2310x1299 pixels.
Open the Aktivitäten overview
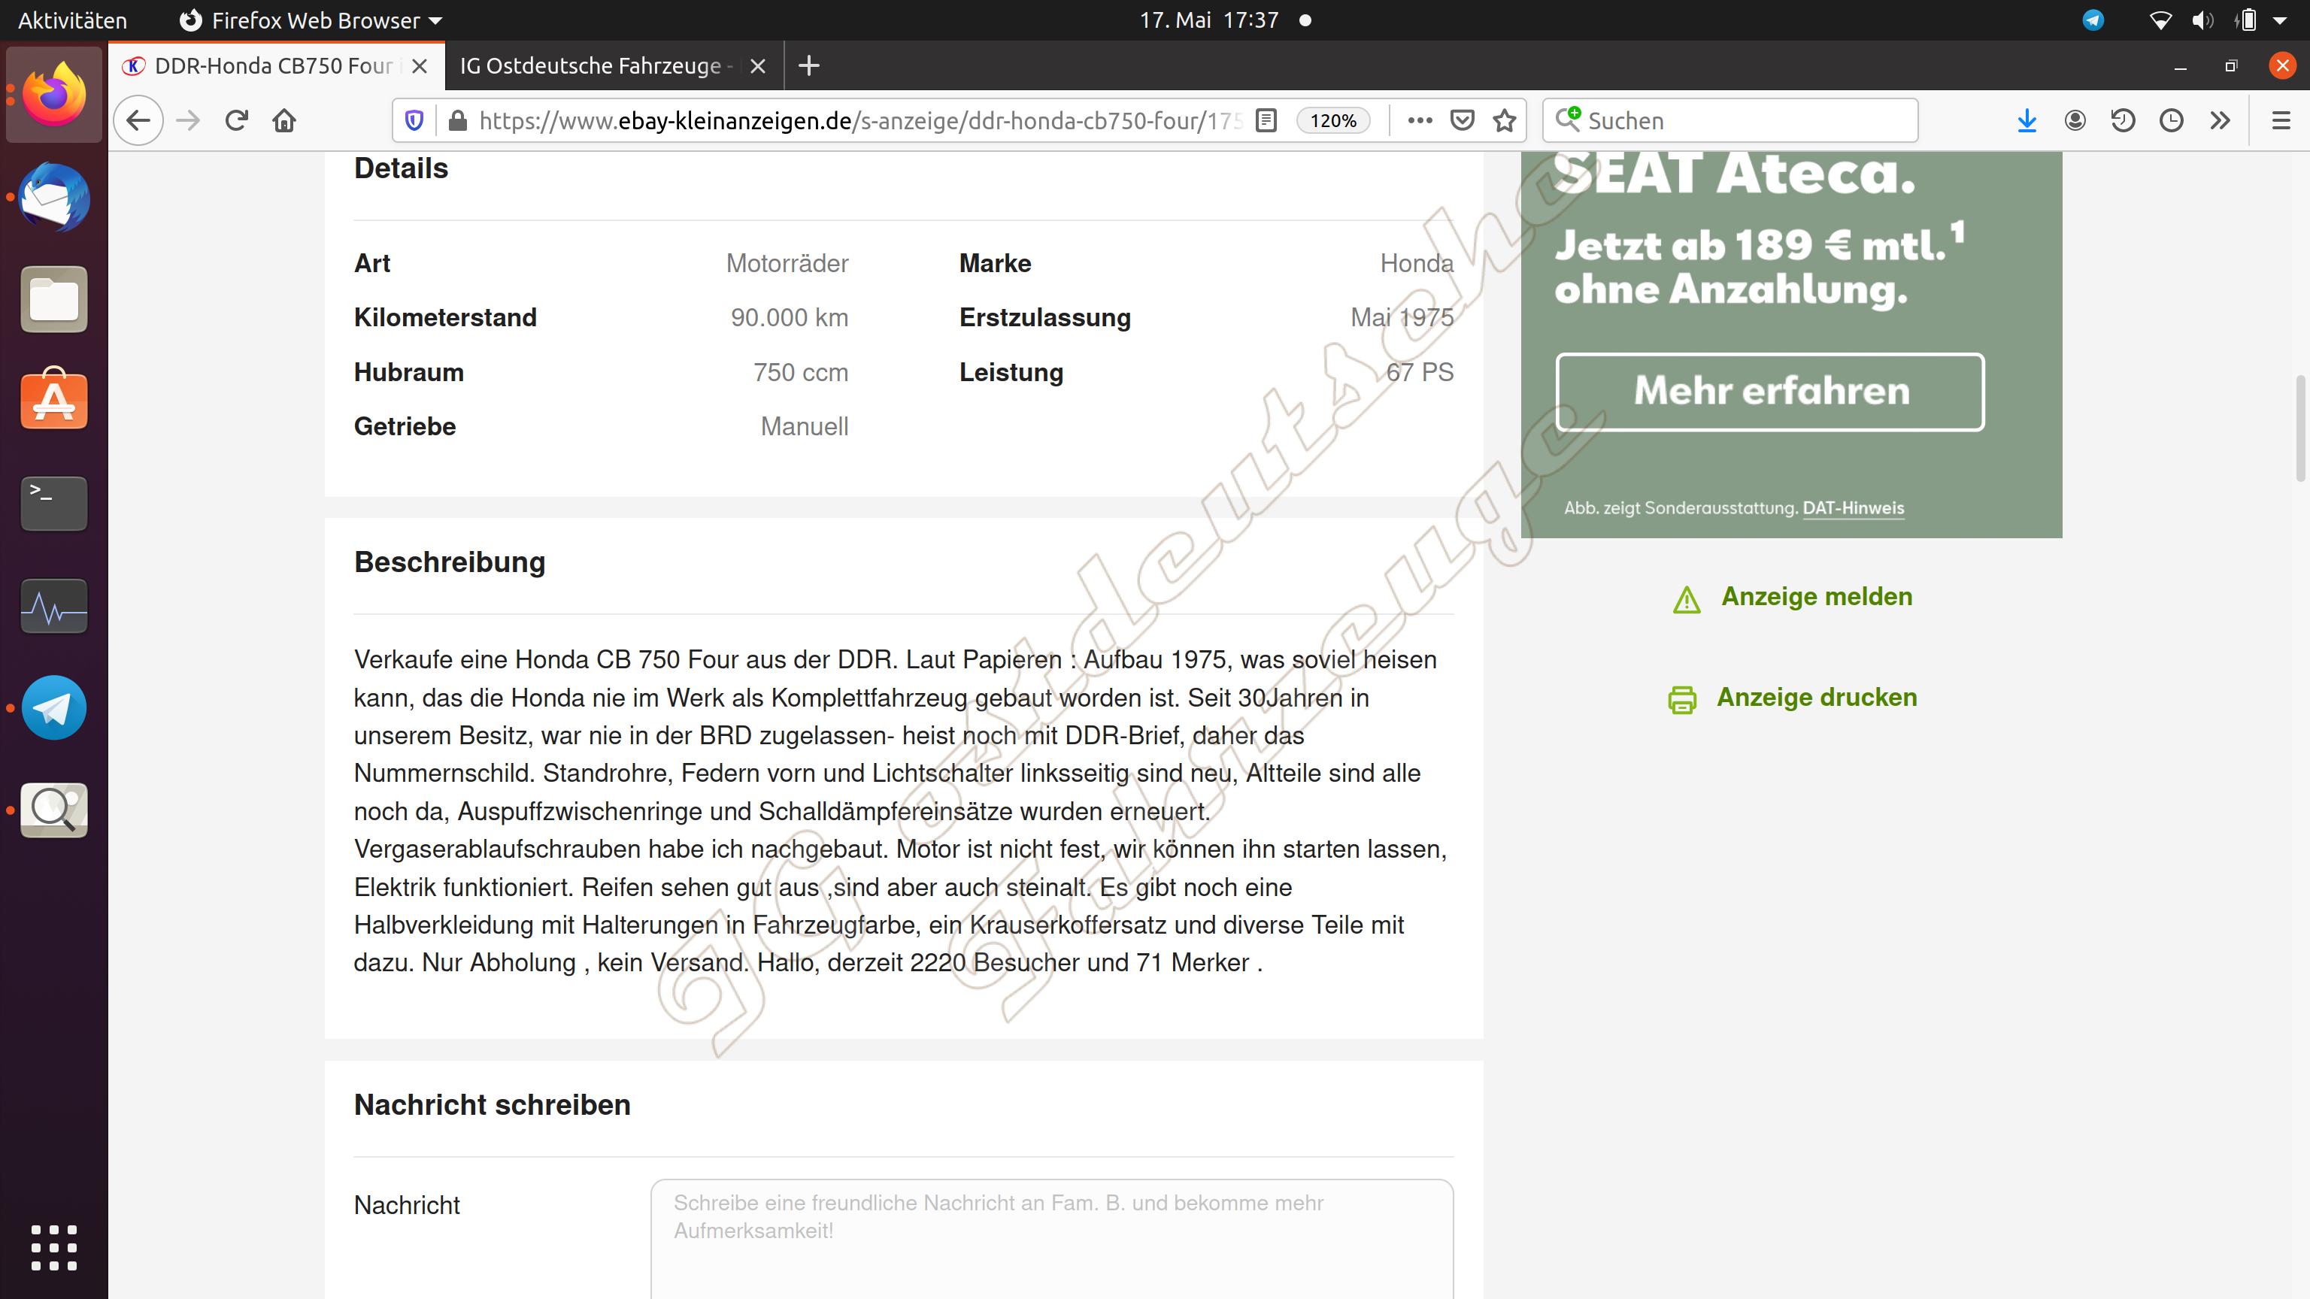click(71, 20)
